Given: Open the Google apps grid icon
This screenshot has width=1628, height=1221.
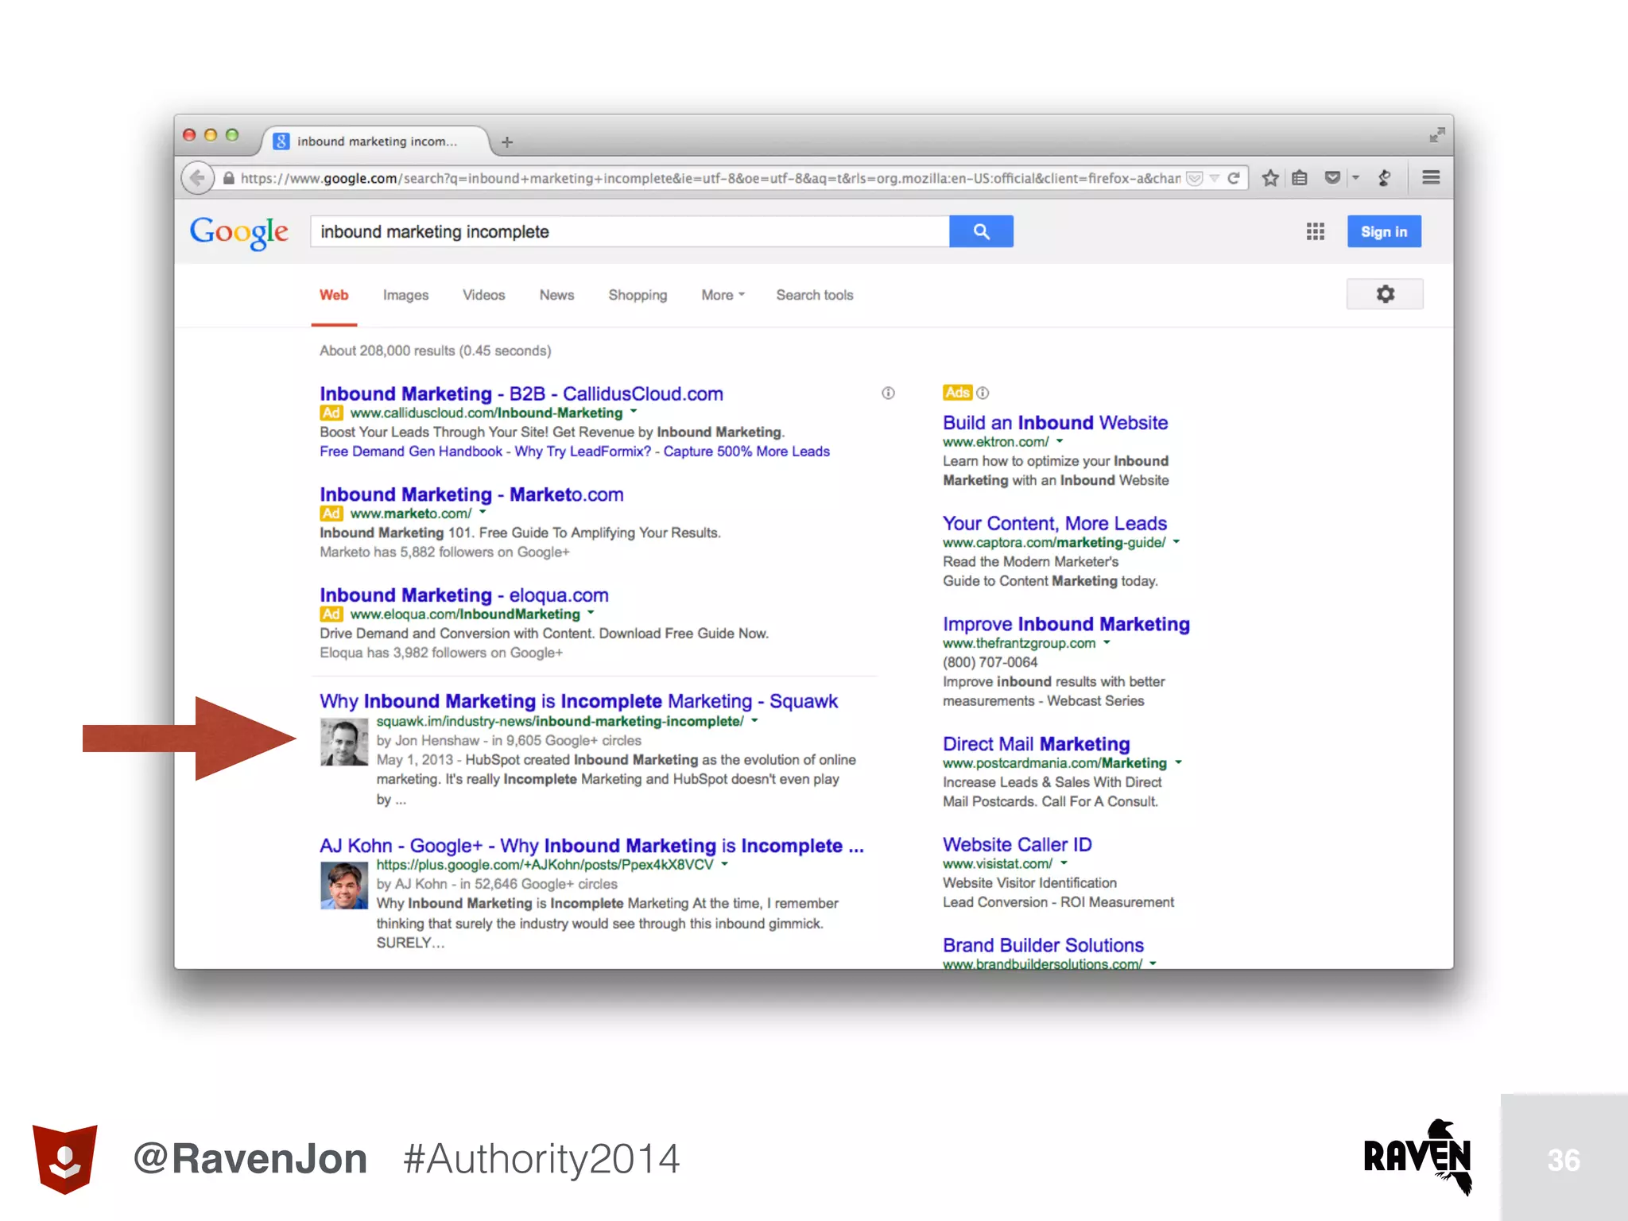Looking at the screenshot, I should tap(1316, 231).
